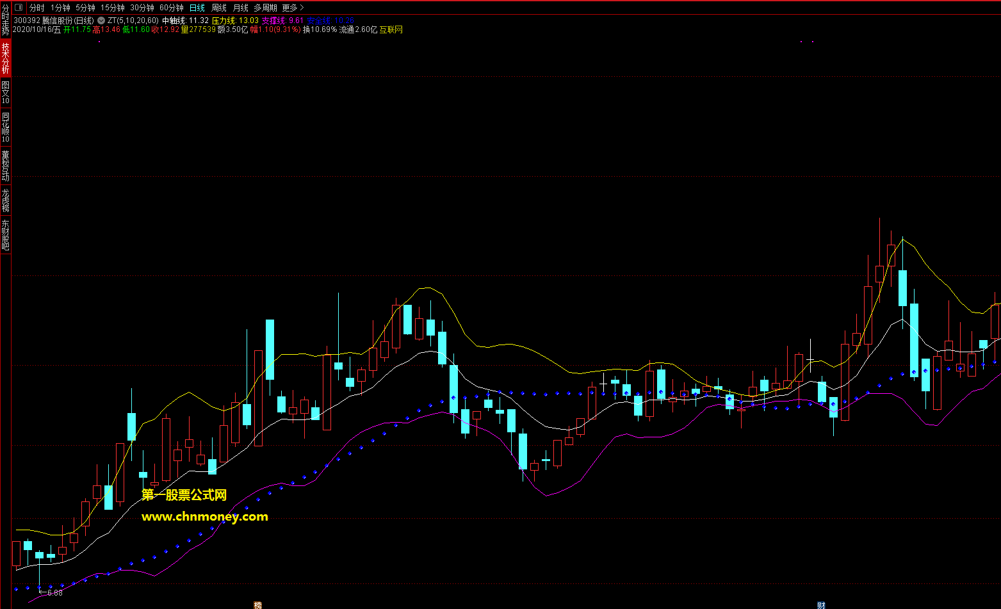Click the change 幅1.10(9.31%)
The width and height of the screenshot is (1001, 609).
pos(275,29)
